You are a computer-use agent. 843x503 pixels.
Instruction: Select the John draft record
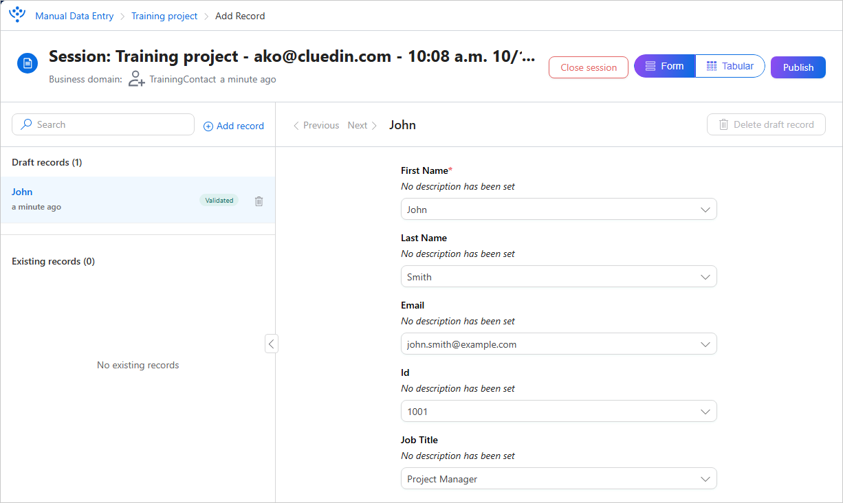pyautogui.click(x=138, y=200)
